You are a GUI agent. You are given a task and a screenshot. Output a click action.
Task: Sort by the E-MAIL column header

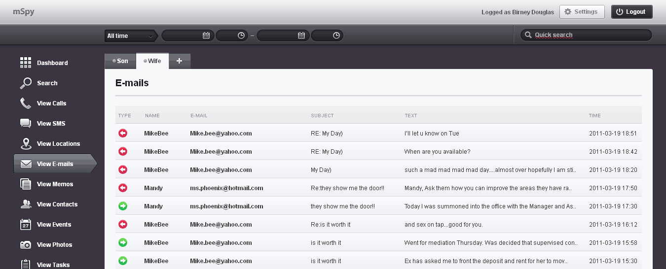[199, 116]
